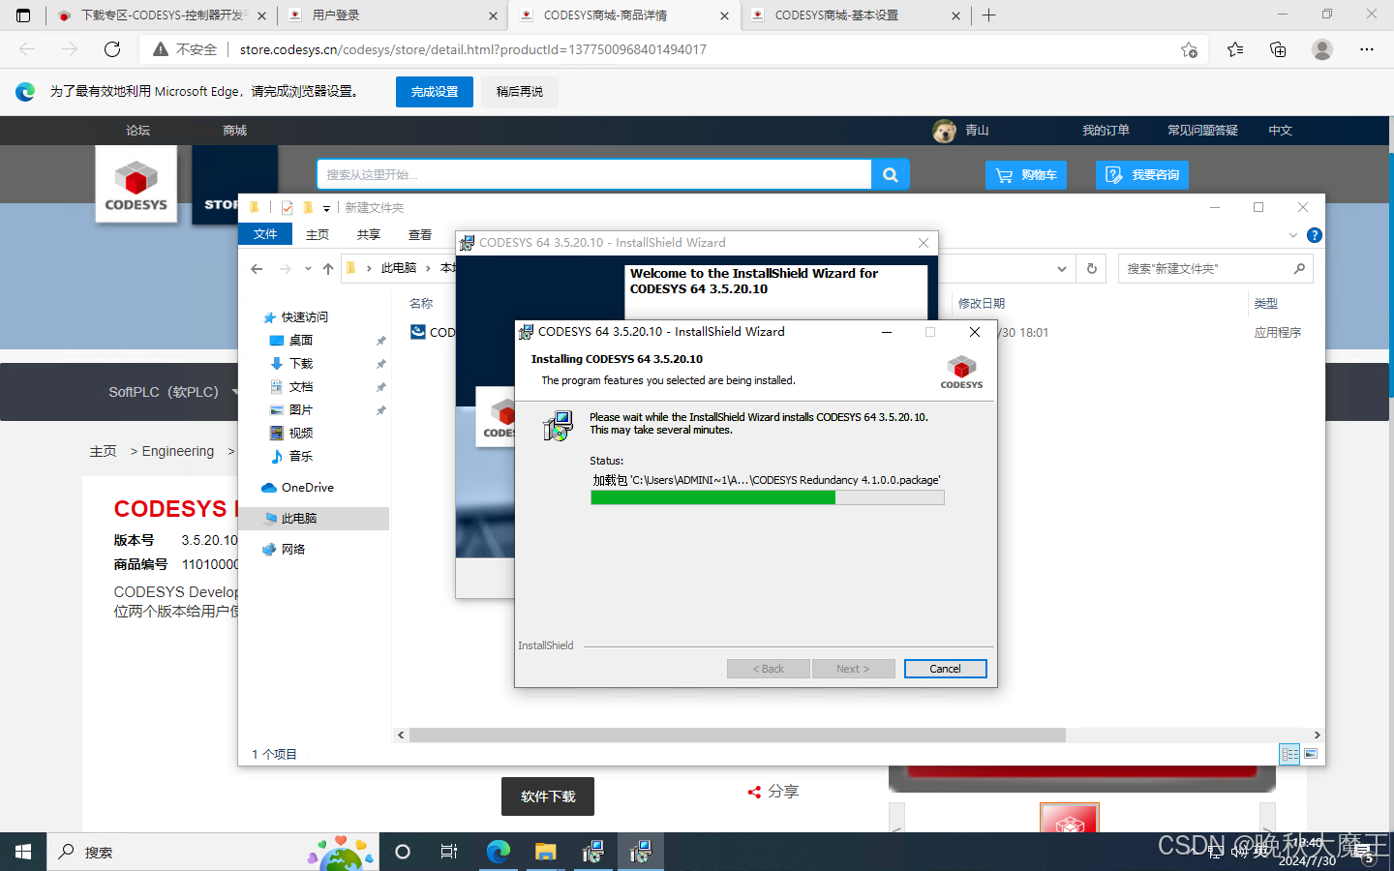The image size is (1394, 871).
Task: Open Edge settings and more menu
Action: pos(1367,49)
